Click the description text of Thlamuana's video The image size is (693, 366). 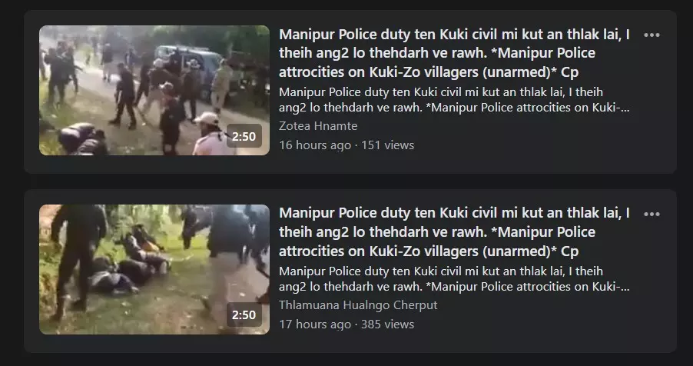pyautogui.click(x=454, y=279)
